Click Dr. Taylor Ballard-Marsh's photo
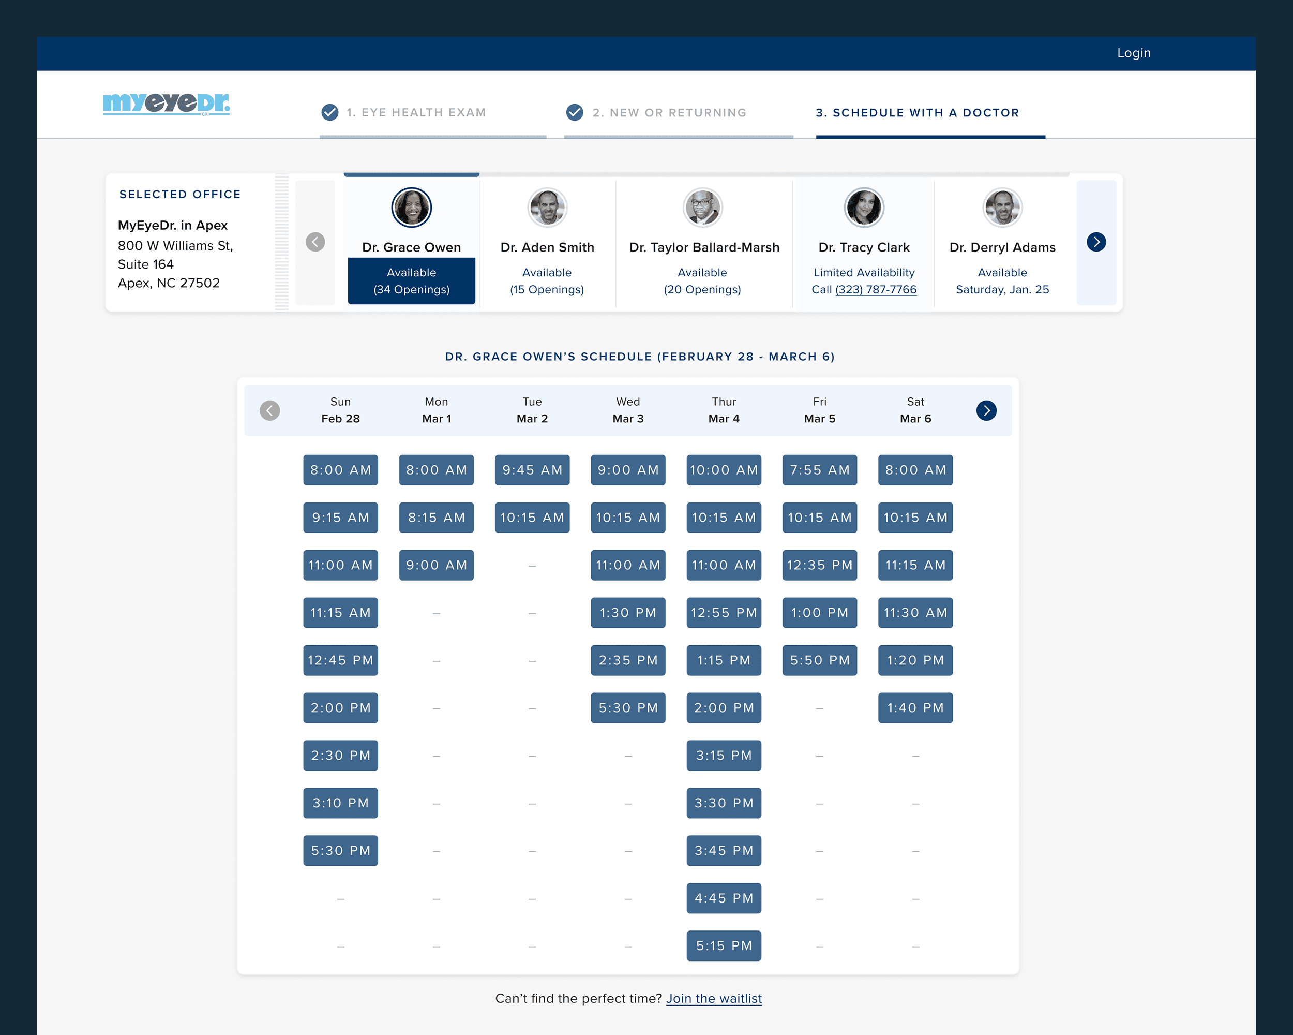The width and height of the screenshot is (1293, 1035). pyautogui.click(x=702, y=208)
